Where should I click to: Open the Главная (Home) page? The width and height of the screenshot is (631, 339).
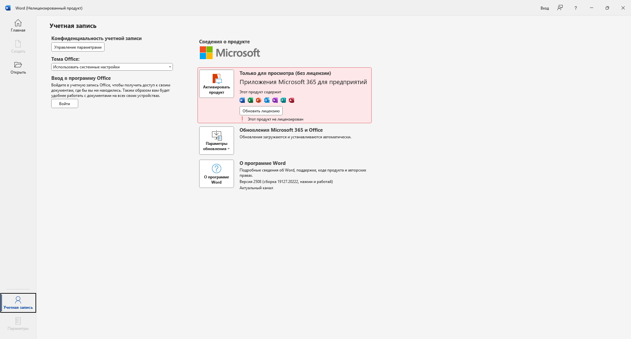point(18,26)
